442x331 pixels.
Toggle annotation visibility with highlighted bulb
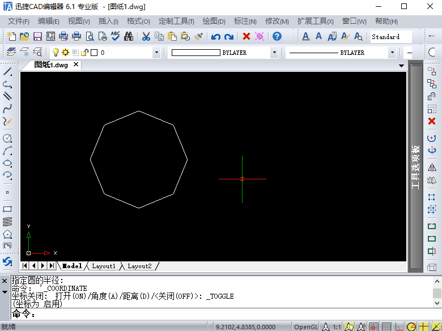pyautogui.click(x=349, y=327)
